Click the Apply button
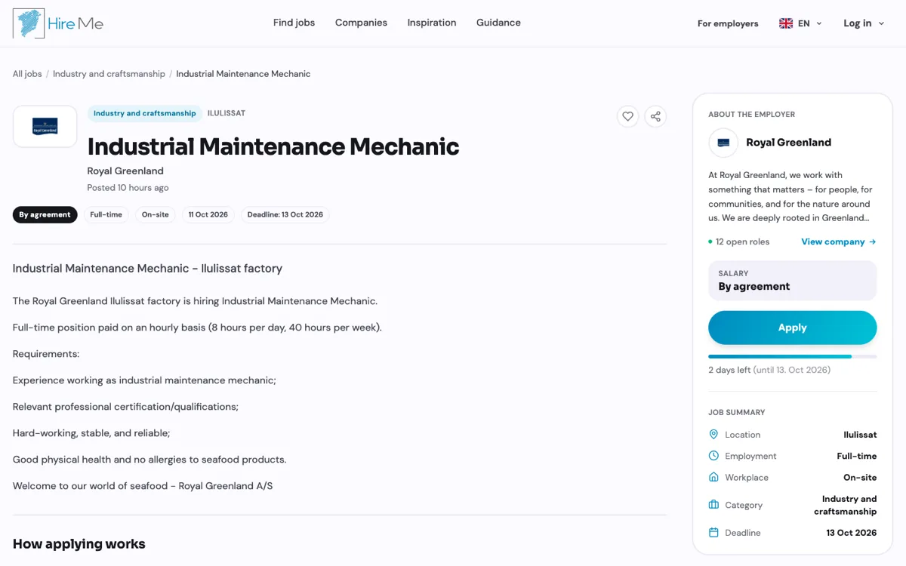This screenshot has height=566, width=906. point(793,328)
